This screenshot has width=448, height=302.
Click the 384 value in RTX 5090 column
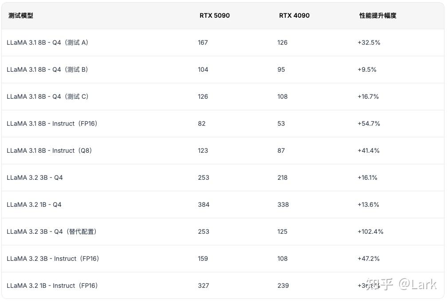point(204,205)
